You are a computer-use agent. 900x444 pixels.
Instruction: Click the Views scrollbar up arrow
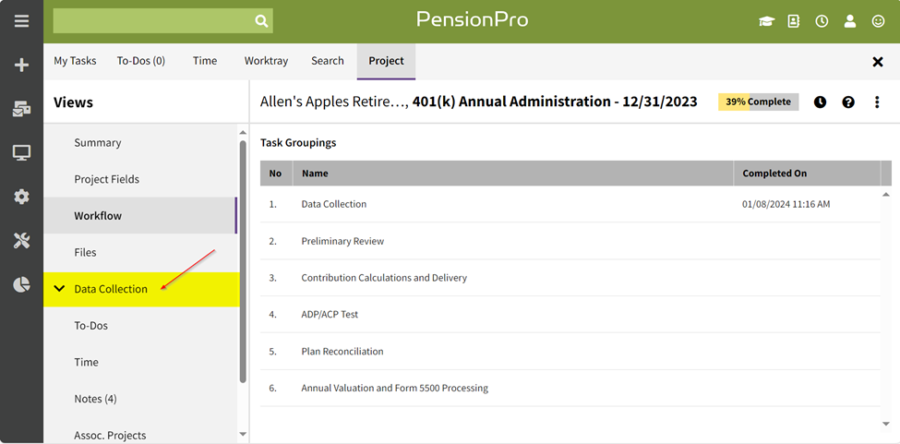pos(243,133)
